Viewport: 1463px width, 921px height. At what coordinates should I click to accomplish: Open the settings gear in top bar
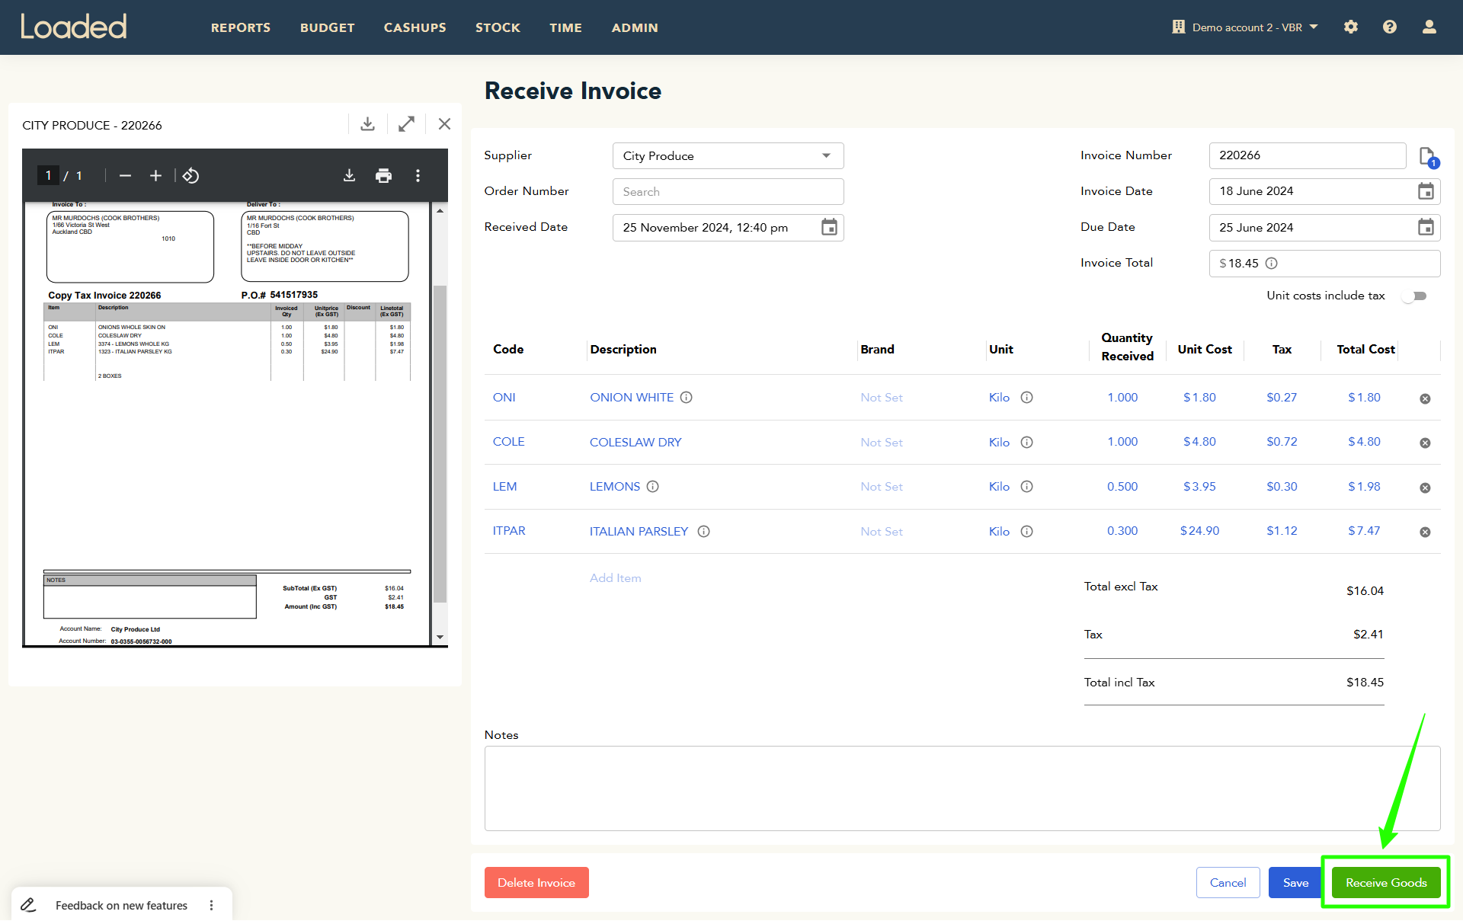point(1351,27)
